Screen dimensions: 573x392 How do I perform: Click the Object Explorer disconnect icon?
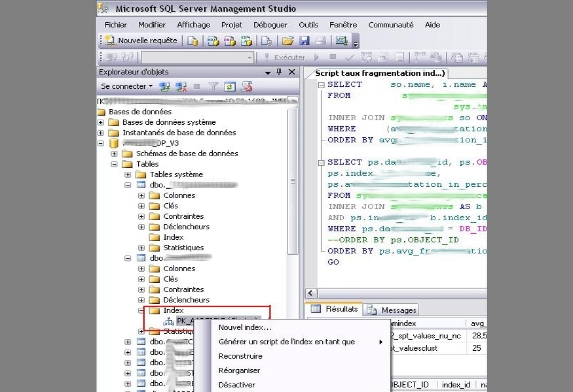pos(181,86)
